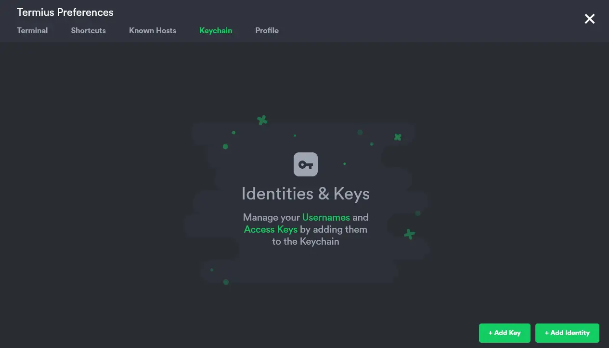Click the Identities & Keys heading
This screenshot has height=348, width=609.
[306, 194]
